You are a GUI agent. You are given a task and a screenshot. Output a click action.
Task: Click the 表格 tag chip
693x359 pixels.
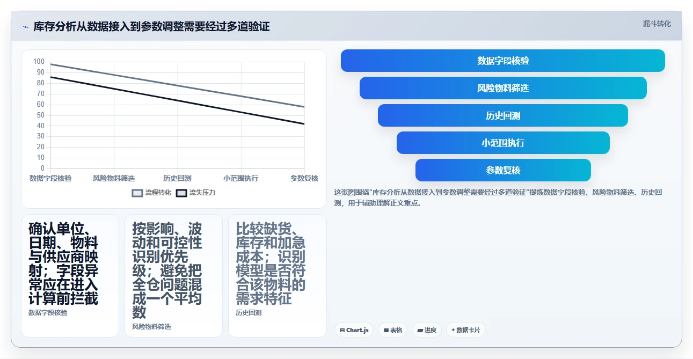pos(393,330)
